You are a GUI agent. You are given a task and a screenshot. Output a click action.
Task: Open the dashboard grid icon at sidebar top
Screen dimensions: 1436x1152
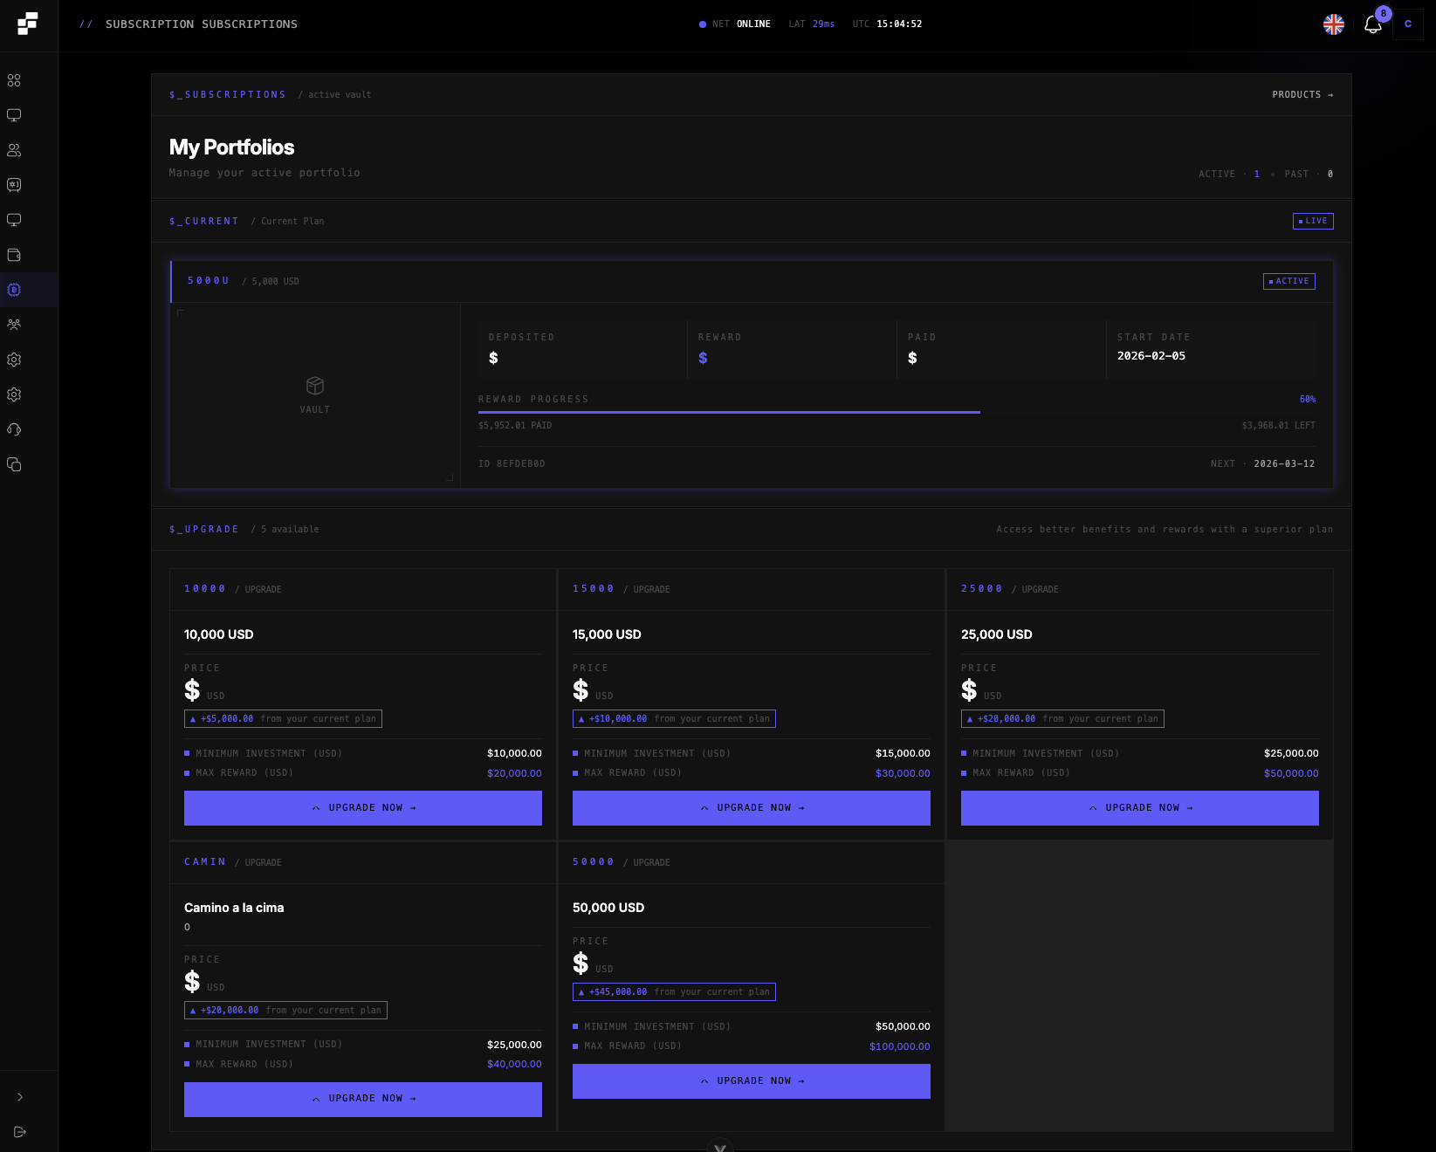click(x=14, y=80)
